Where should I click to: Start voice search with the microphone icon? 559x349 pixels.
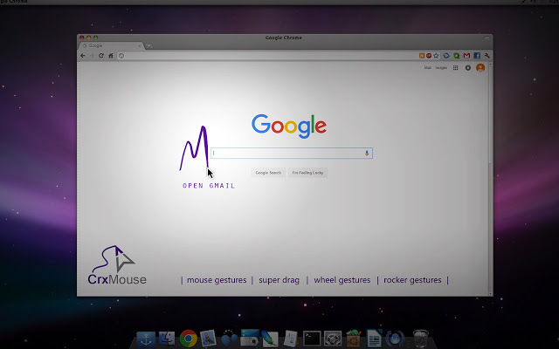(x=367, y=154)
